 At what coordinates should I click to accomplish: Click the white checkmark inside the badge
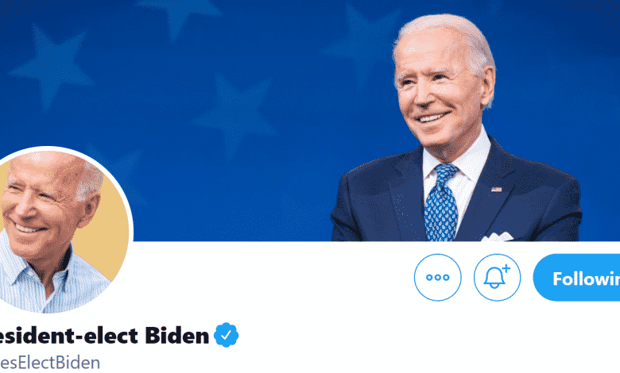click(227, 335)
